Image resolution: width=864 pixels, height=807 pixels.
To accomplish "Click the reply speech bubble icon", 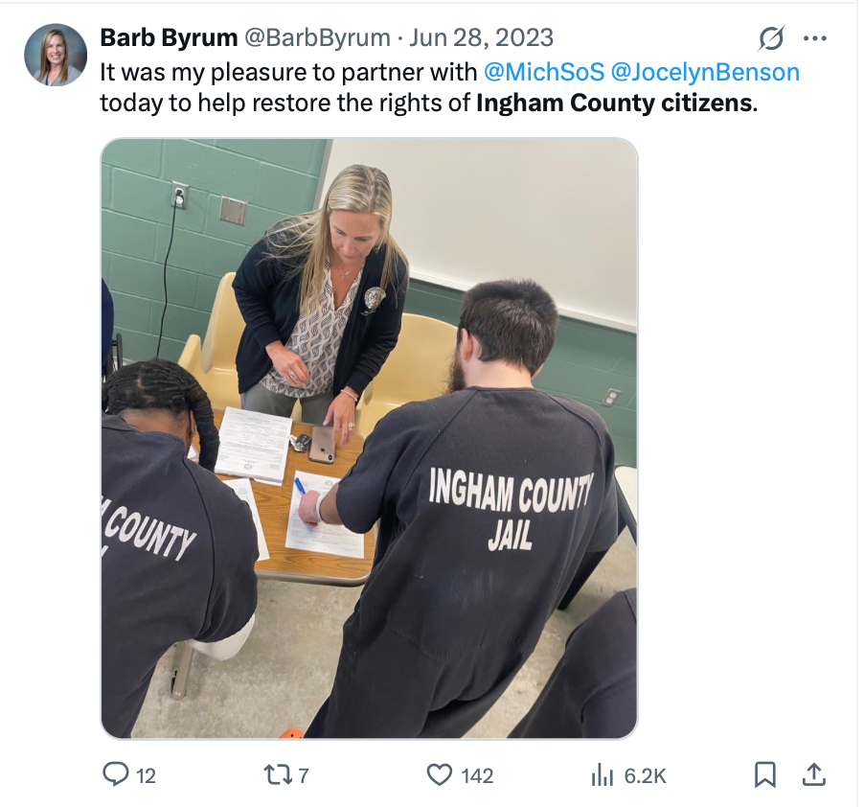I will pyautogui.click(x=116, y=774).
